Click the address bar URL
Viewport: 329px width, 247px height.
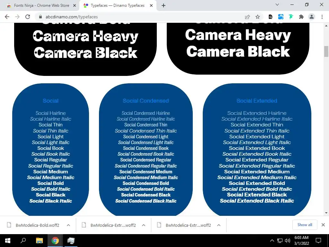[x=72, y=17]
